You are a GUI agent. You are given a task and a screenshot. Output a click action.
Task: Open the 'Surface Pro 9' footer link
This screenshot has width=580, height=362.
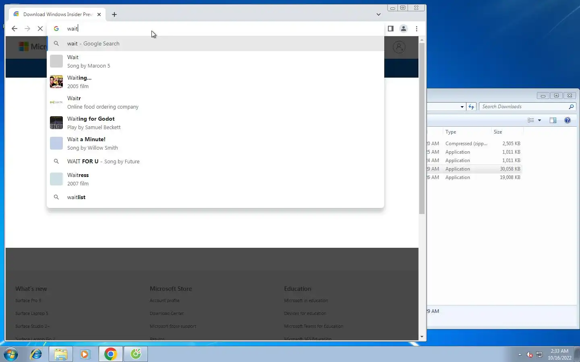tap(28, 300)
